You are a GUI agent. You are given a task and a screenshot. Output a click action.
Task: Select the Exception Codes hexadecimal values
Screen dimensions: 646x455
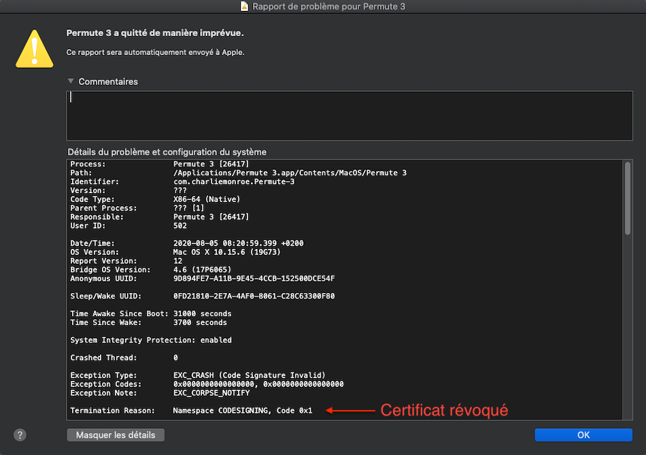coord(258,384)
